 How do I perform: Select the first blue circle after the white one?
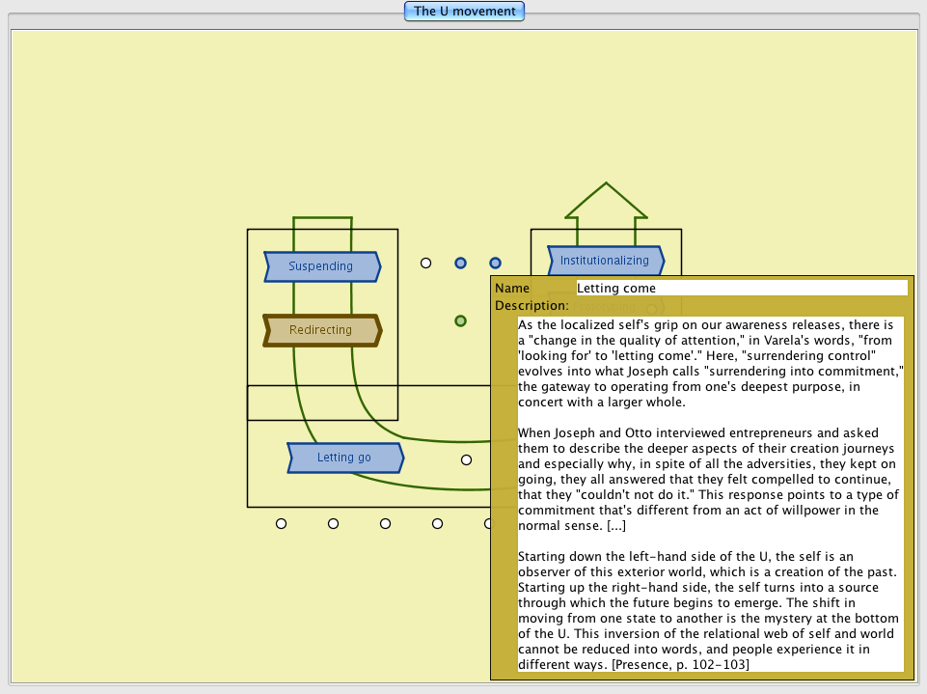(x=461, y=263)
